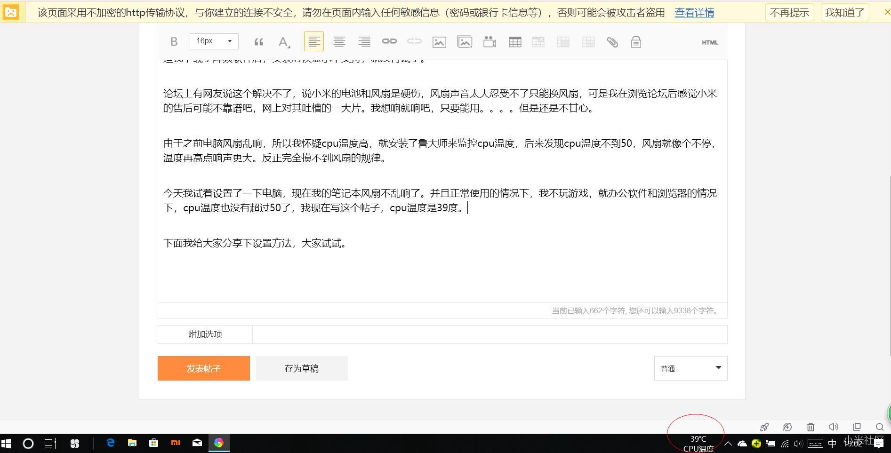This screenshot has height=453, width=891.
Task: Show hidden system tray icons
Action: coord(728,443)
